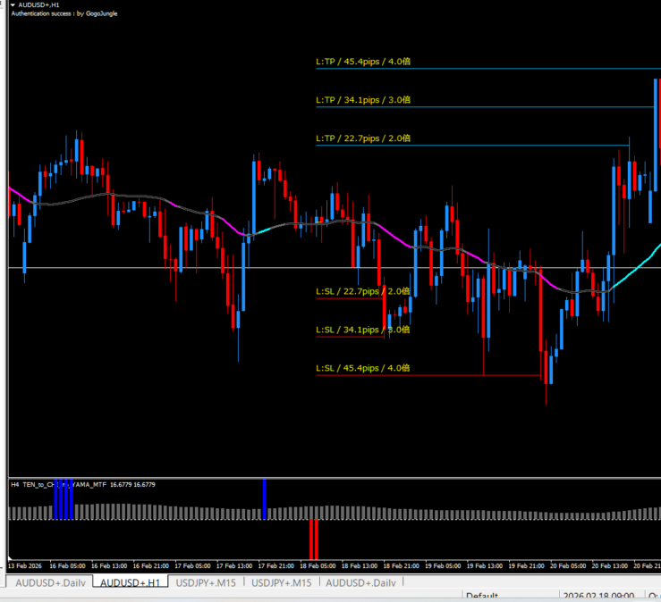
Task: Click the L:TP 22.7pips 2.0倍 label
Action: coord(363,138)
